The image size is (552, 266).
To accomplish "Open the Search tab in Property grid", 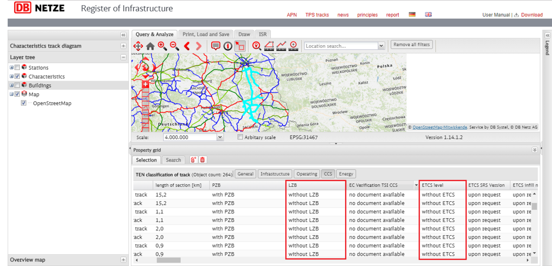I will [173, 160].
